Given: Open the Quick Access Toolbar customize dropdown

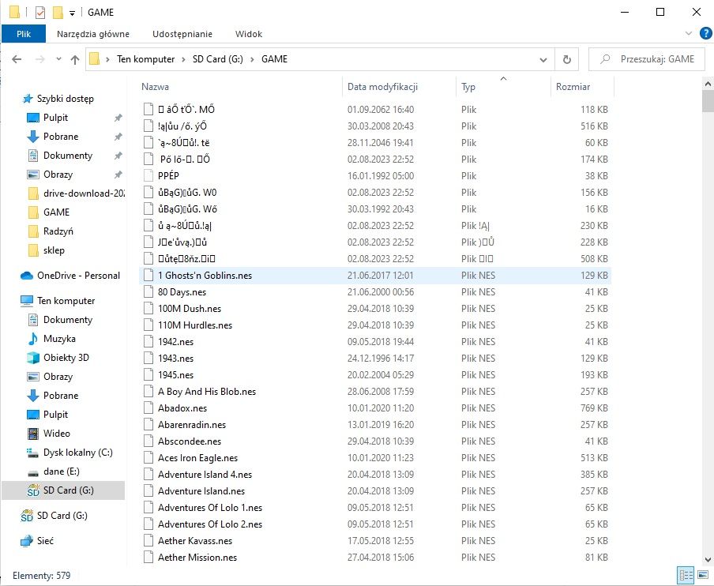Looking at the screenshot, I should 72,13.
